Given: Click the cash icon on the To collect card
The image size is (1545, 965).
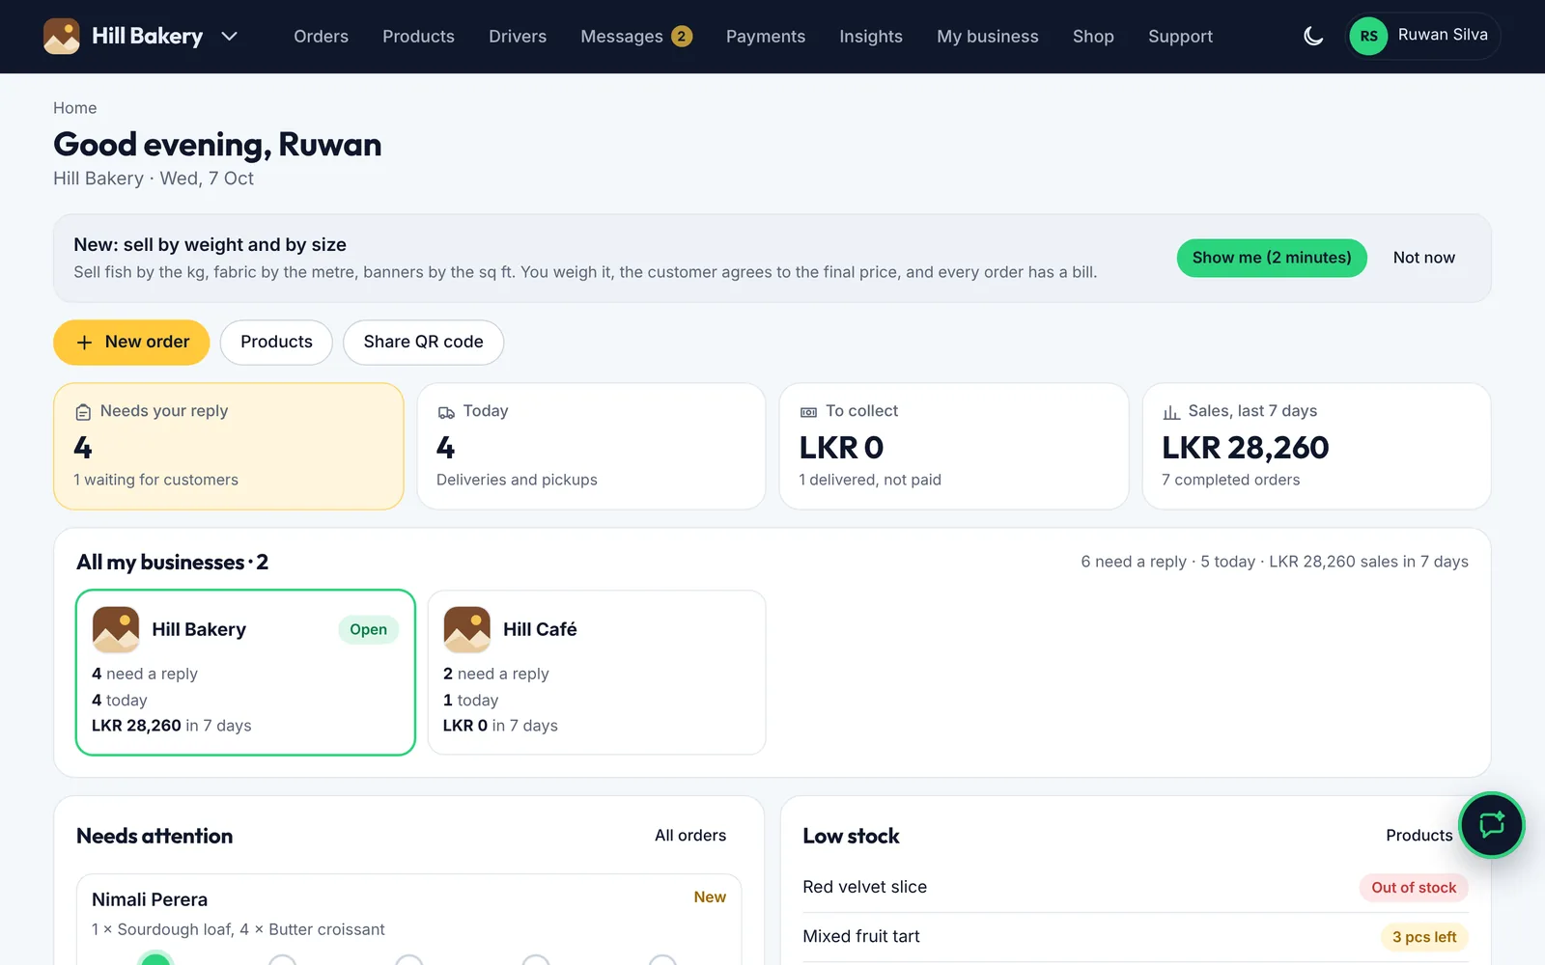Looking at the screenshot, I should point(808,412).
